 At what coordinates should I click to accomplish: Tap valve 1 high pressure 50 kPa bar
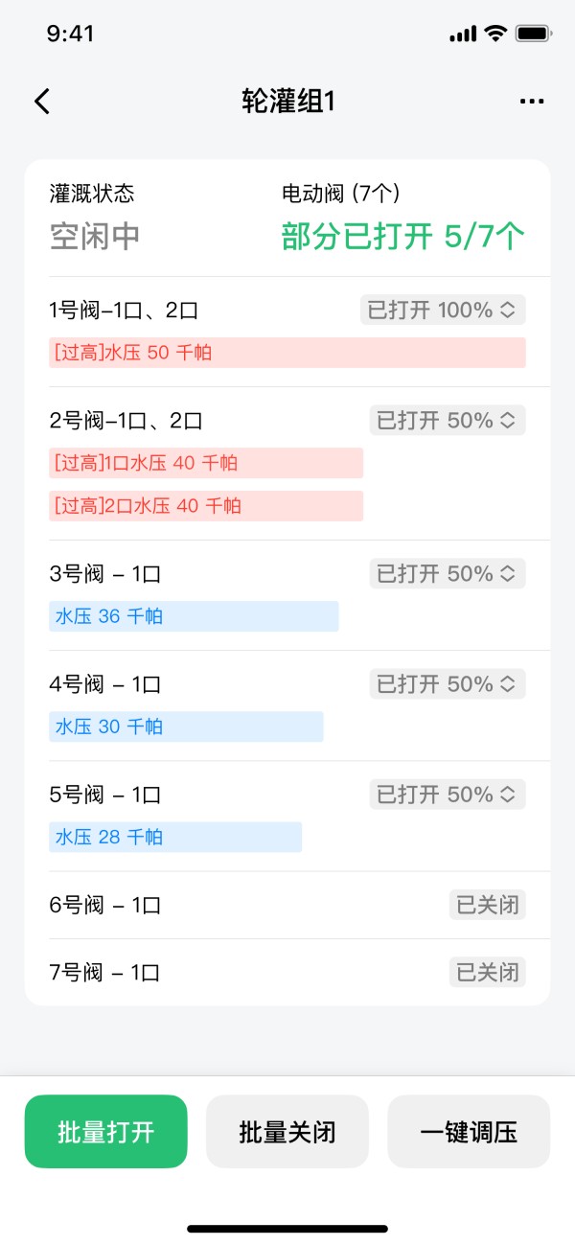[287, 353]
